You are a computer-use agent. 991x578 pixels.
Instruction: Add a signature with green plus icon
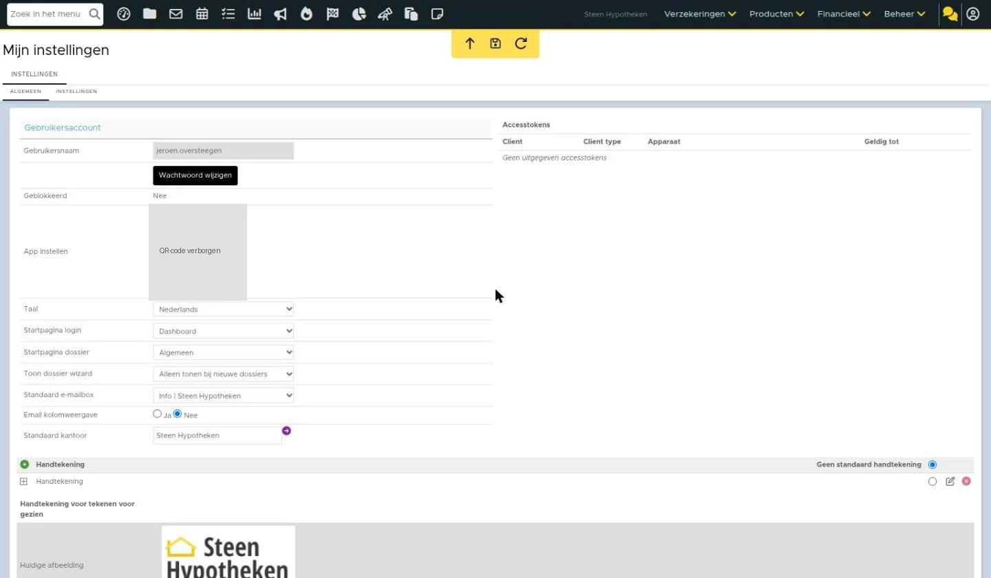pos(25,464)
